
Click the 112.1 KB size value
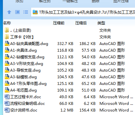(65, 57)
